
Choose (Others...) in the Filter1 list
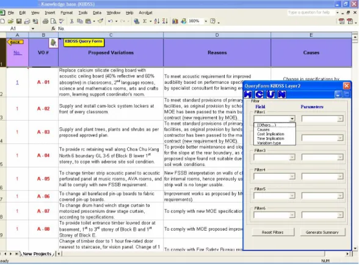[x=275, y=125]
